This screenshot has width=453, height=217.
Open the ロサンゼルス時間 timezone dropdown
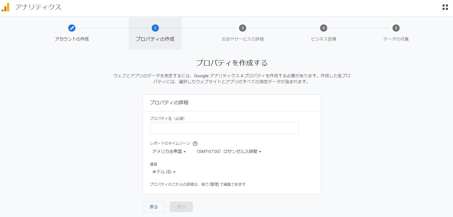pos(229,151)
